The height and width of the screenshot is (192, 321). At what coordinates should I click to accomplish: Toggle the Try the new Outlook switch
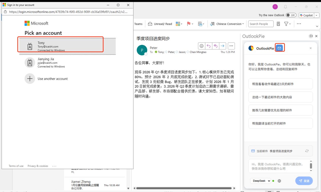(x=291, y=15)
